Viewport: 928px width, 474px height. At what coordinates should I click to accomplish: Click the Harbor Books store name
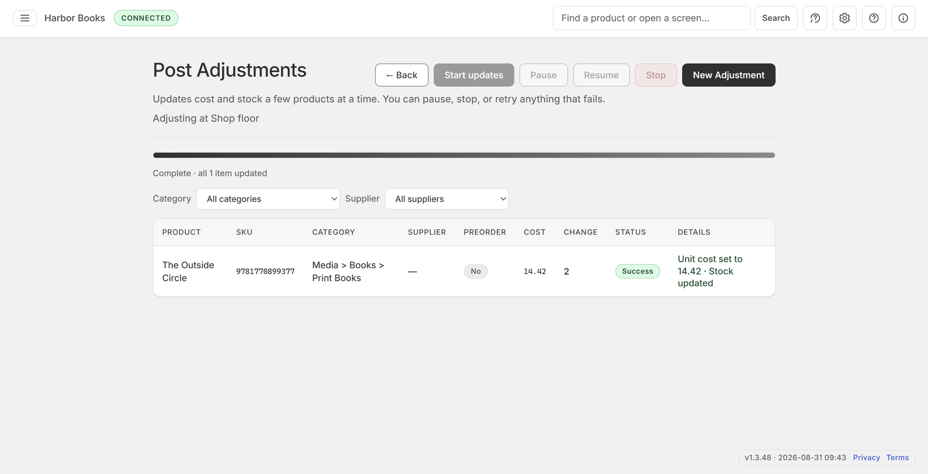point(75,18)
